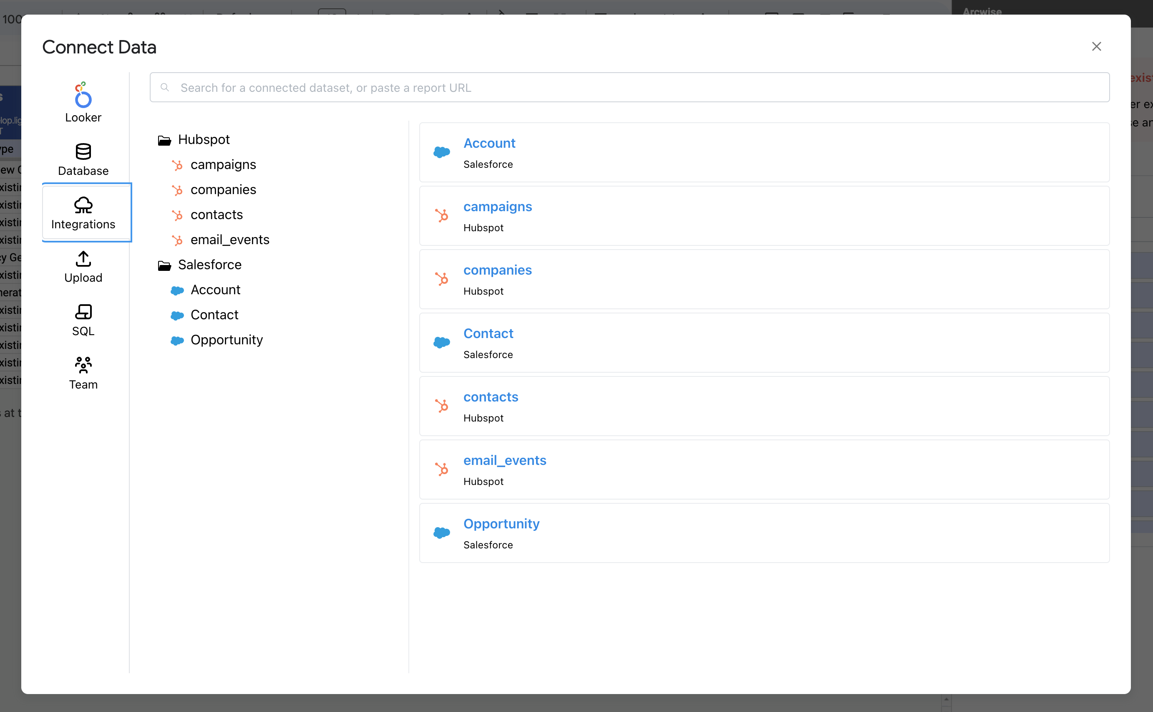Click the search magnifier icon
Screen dimensions: 1153x712
165,88
